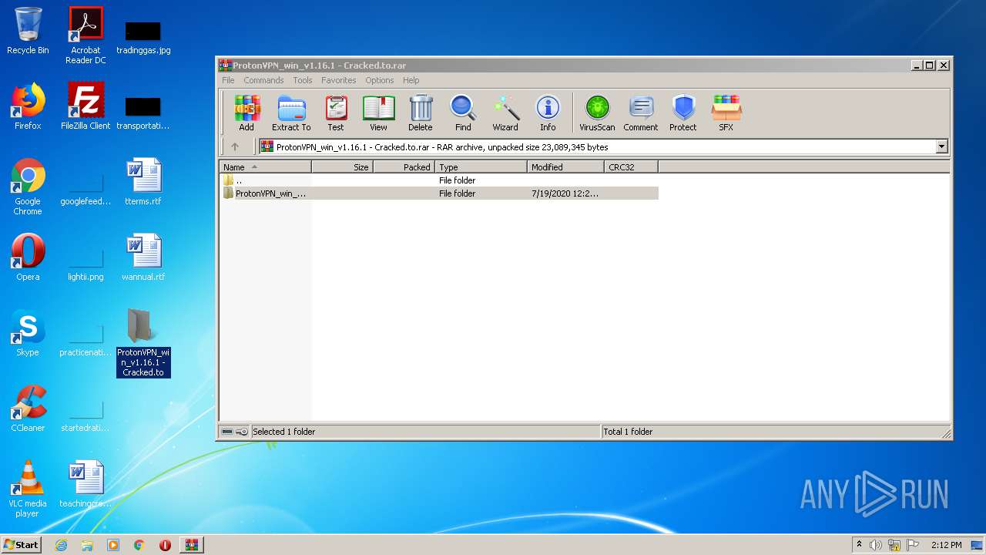This screenshot has width=986, height=555.
Task: Open the Comment tool
Action: pyautogui.click(x=641, y=113)
